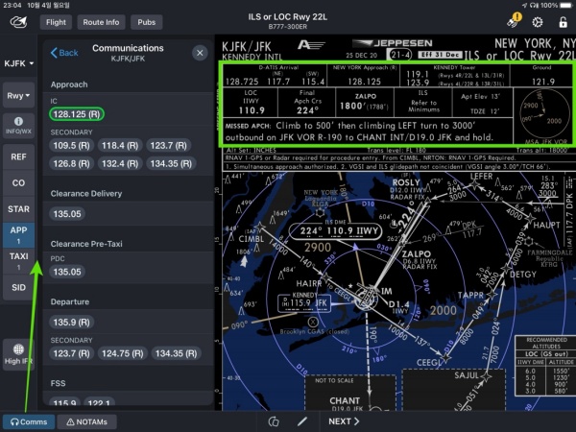
Task: Tap the satellite alert status icon
Action: point(514,21)
